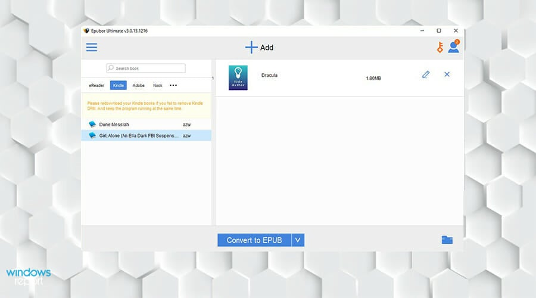The height and width of the screenshot is (298, 536).
Task: Click the azw format of Dune Messiah
Action: 186,125
